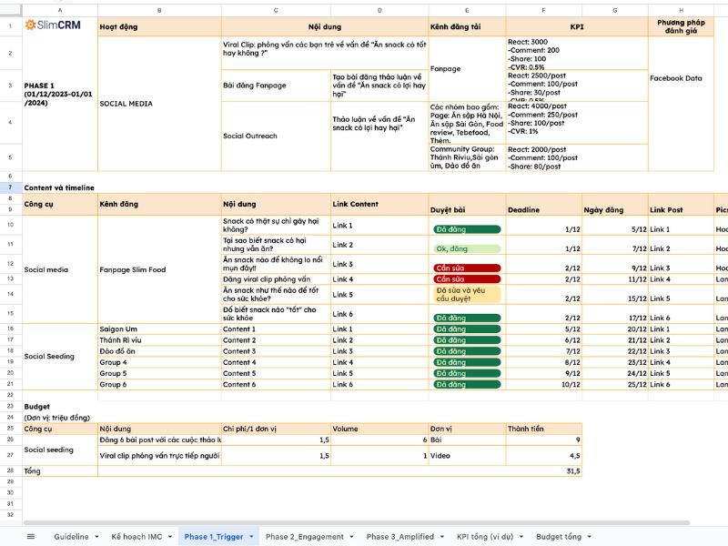Click Link 5 in Link Post for Group 5 row
The width and height of the screenshot is (728, 546).
pos(660,373)
